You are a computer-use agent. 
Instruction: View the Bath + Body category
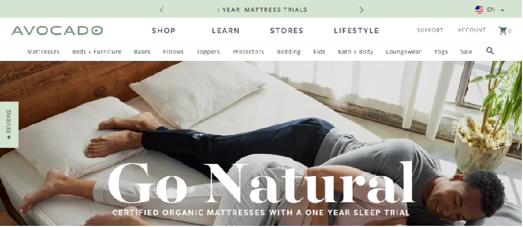pos(355,51)
